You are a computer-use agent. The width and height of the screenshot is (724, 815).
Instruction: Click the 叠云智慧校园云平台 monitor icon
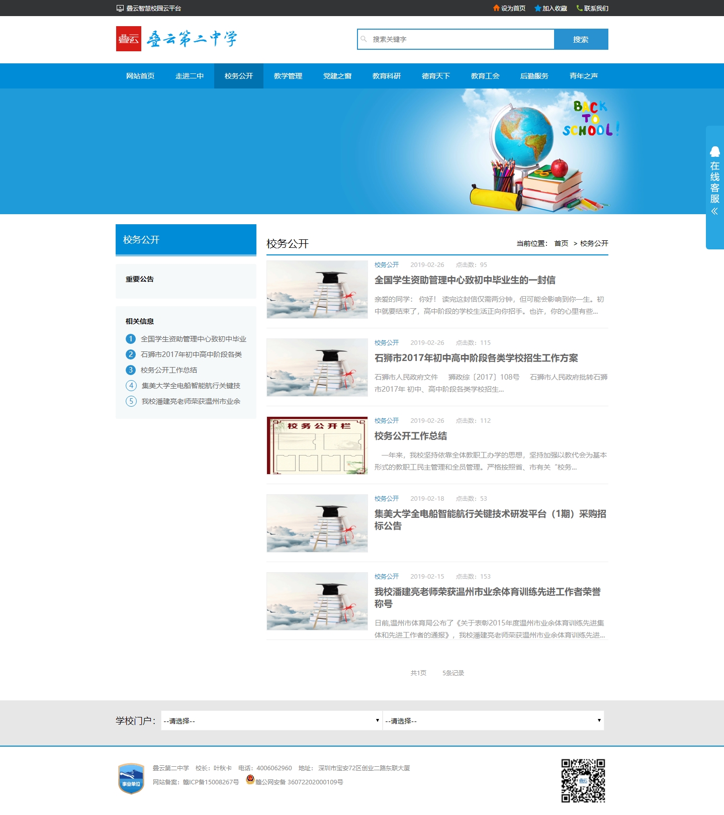120,8
